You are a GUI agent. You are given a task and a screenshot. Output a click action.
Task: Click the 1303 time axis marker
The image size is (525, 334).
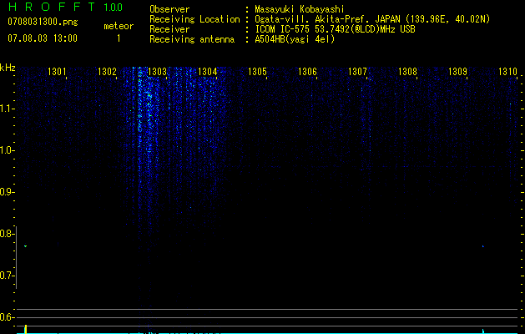pyautogui.click(x=157, y=71)
